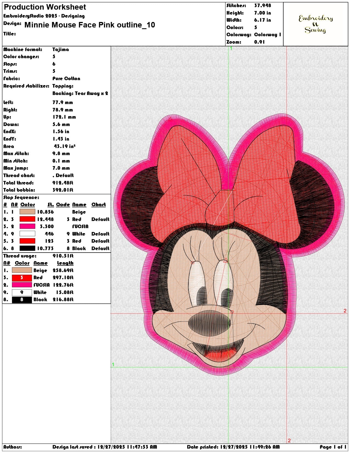The width and height of the screenshot is (350, 453).
Task: Click the EndX value '1.56 in'
Action: (x=61, y=132)
